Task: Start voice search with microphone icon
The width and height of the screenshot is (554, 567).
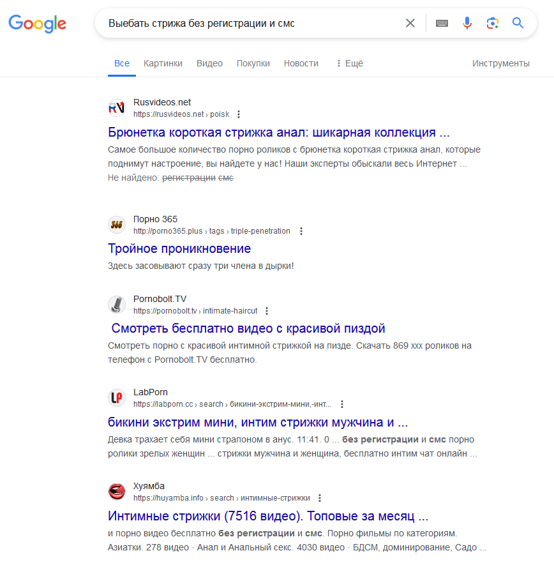Action: (x=467, y=23)
